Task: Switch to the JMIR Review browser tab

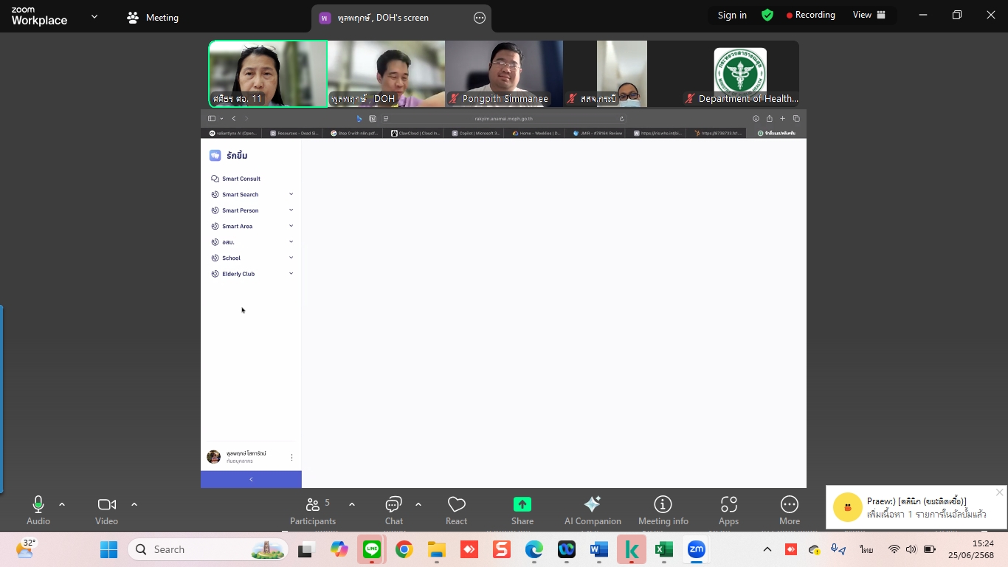Action: pos(597,134)
